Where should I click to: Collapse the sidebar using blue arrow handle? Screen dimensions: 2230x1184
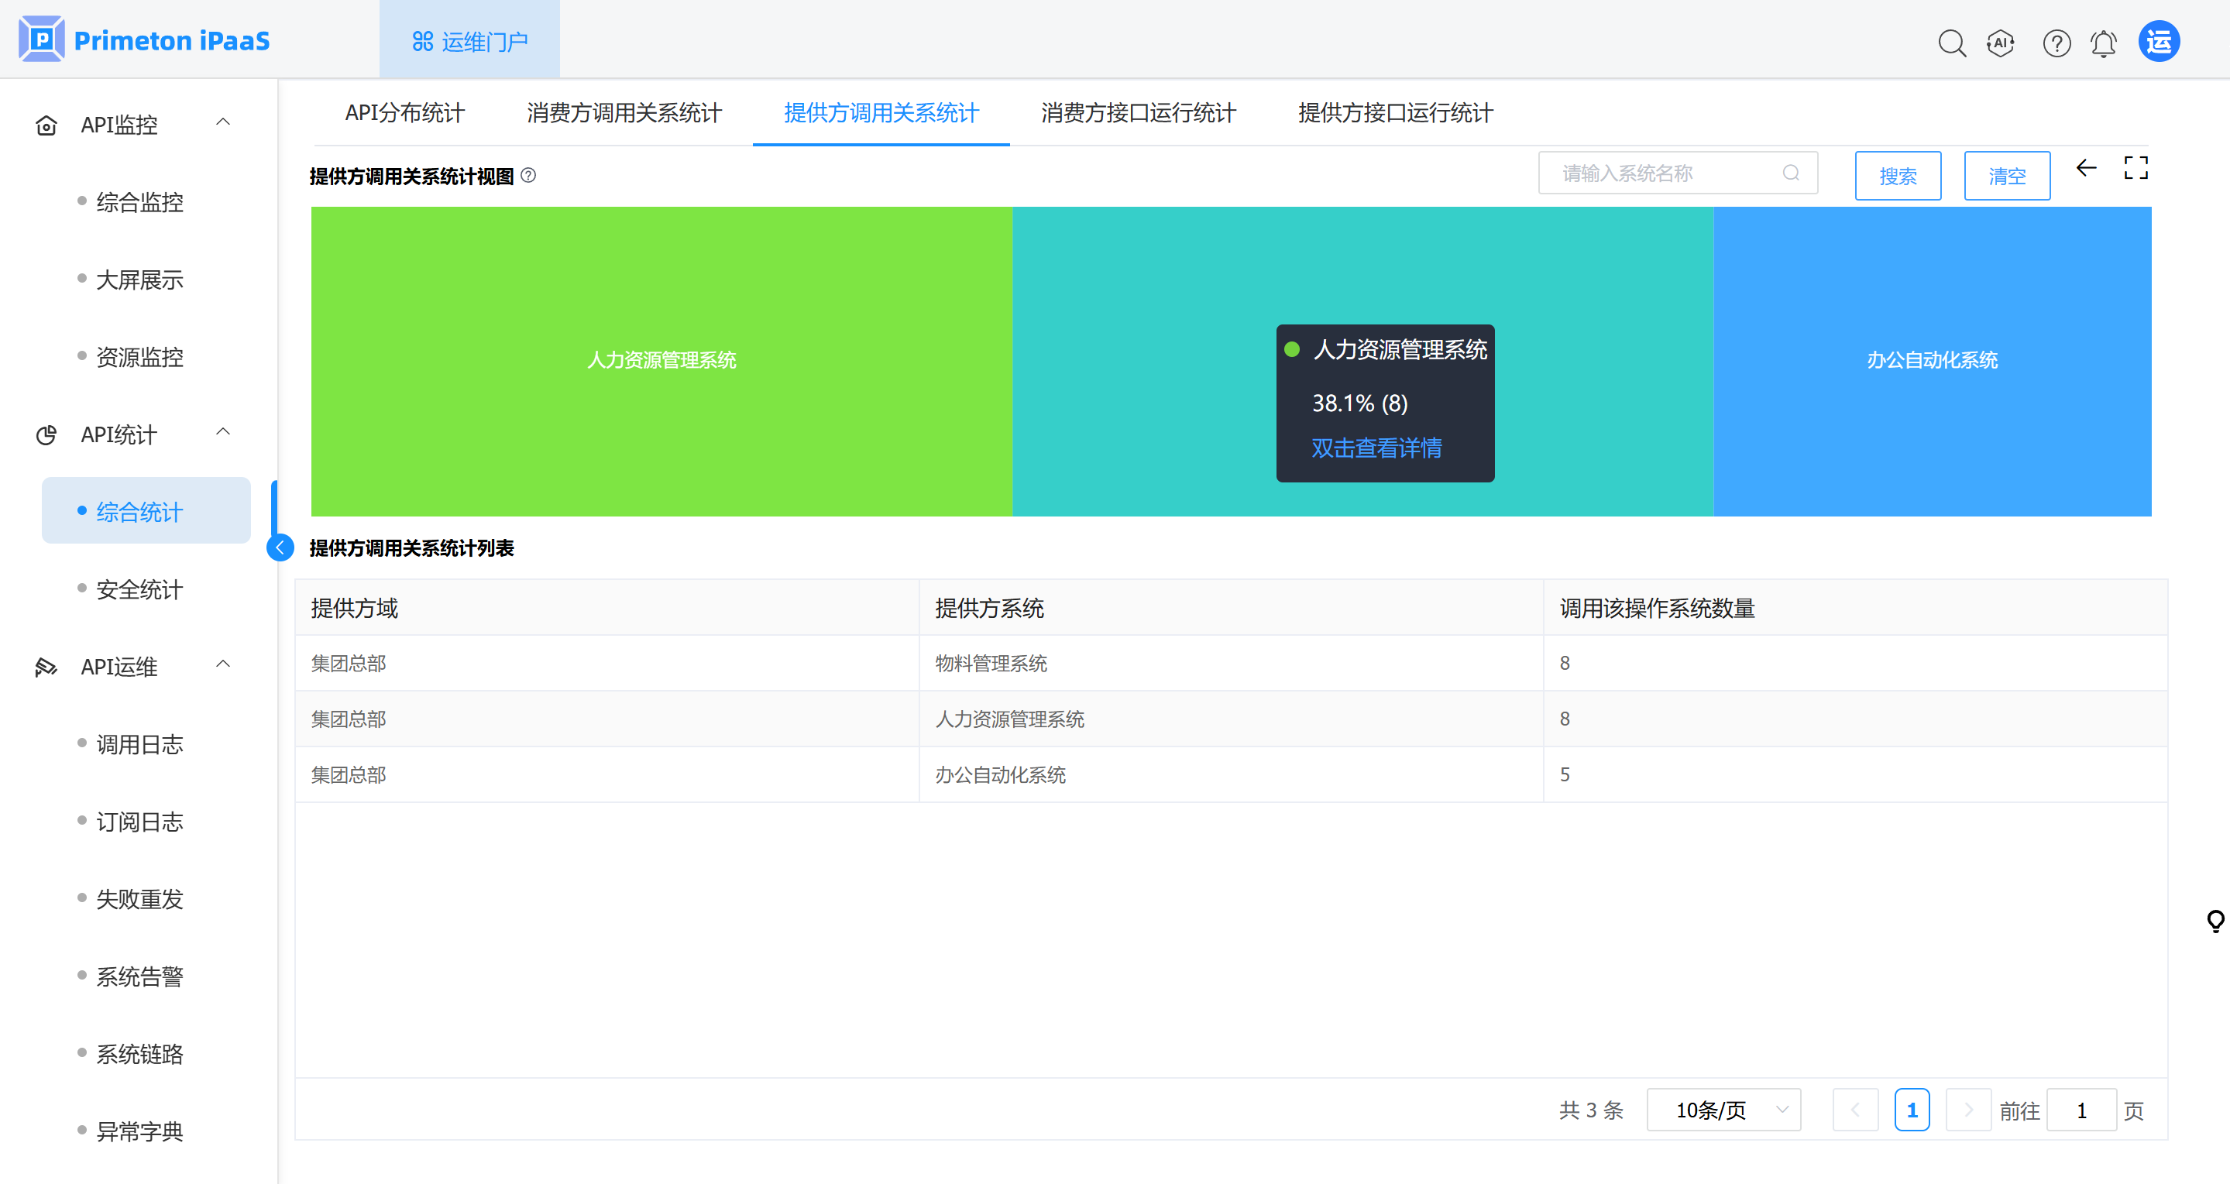coord(280,547)
